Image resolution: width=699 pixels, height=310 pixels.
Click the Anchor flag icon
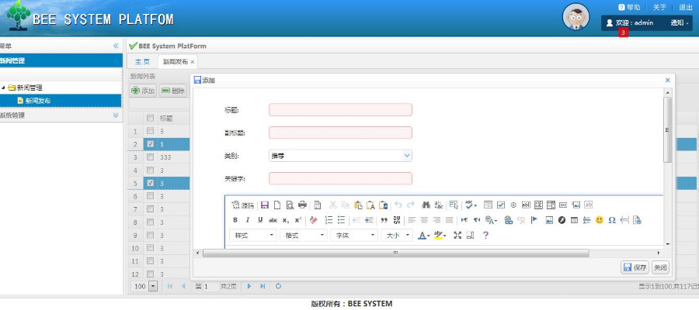click(534, 220)
